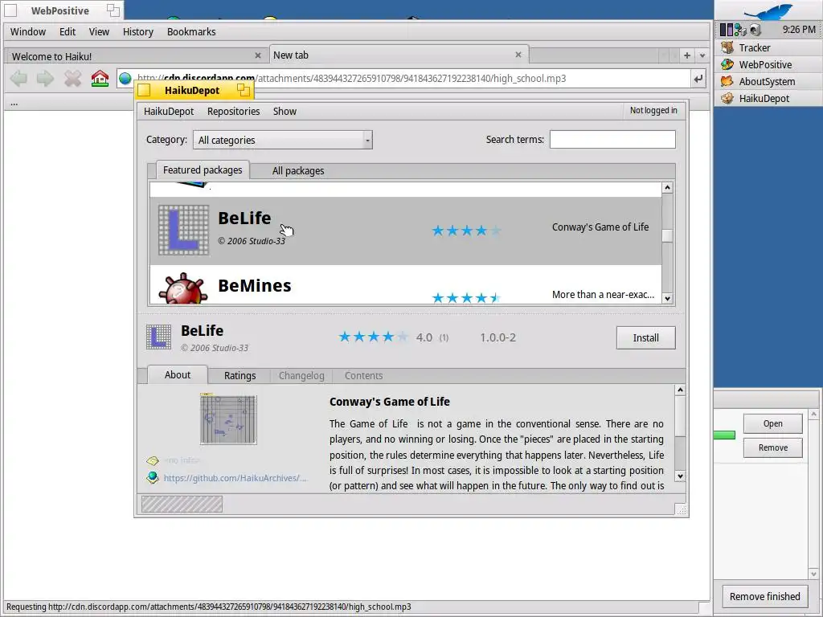Click the forward arrow in WebPositive
The width and height of the screenshot is (823, 617).
[46, 79]
